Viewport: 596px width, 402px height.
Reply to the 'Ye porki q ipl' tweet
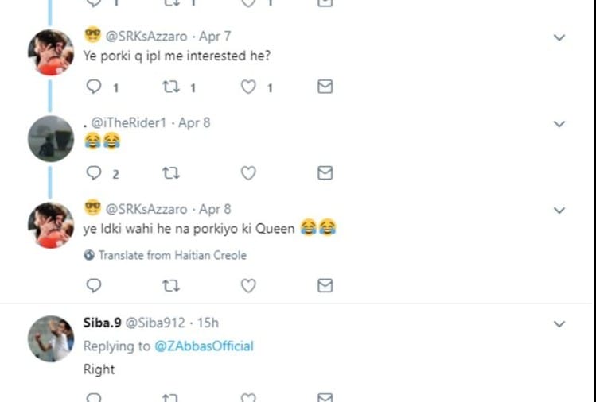[94, 87]
